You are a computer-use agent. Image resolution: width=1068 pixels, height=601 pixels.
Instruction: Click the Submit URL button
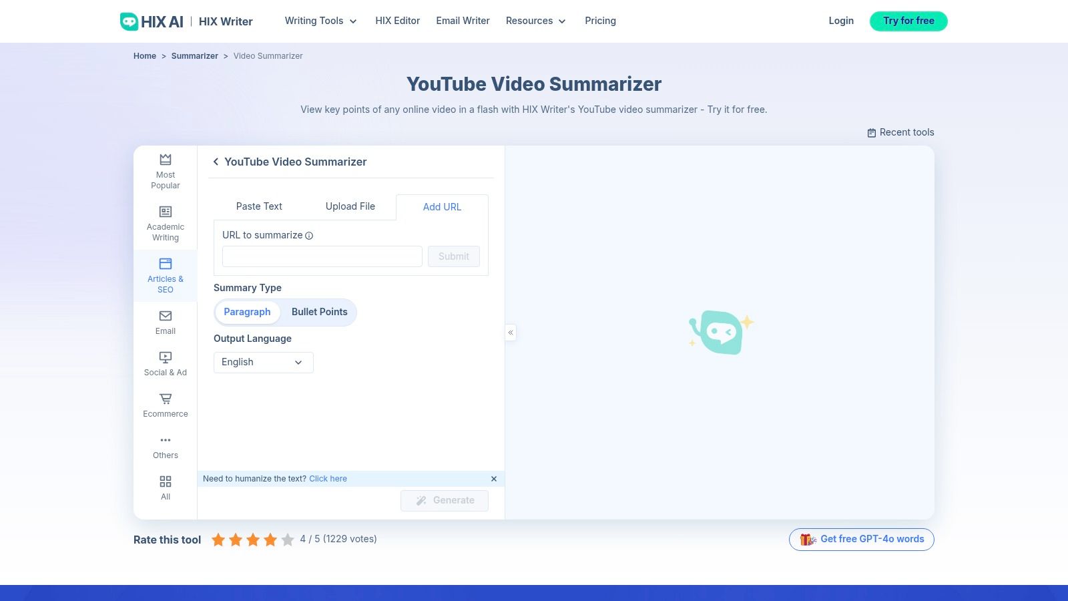point(454,256)
